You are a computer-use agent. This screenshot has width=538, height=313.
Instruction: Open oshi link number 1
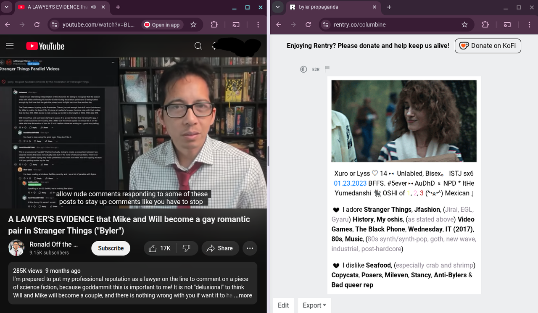tap(409, 193)
